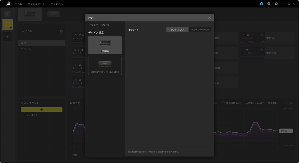Click the 電力 3.3V sensor tile

(x=268, y=53)
